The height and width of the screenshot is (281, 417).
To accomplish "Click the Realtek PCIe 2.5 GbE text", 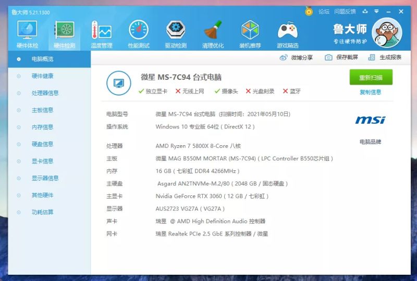I will tap(212, 234).
